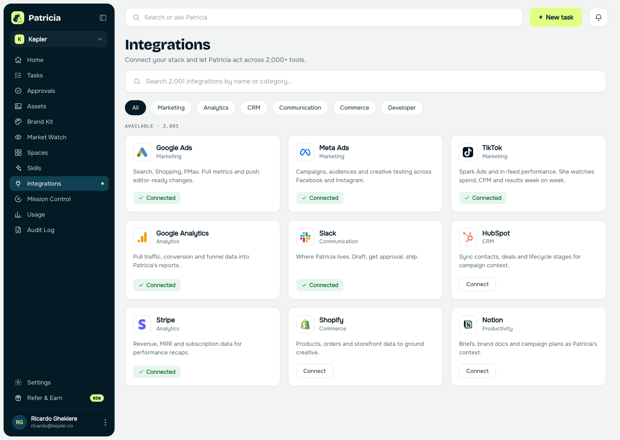Connect the Shopify integration
This screenshot has height=440, width=620.
pos(314,371)
